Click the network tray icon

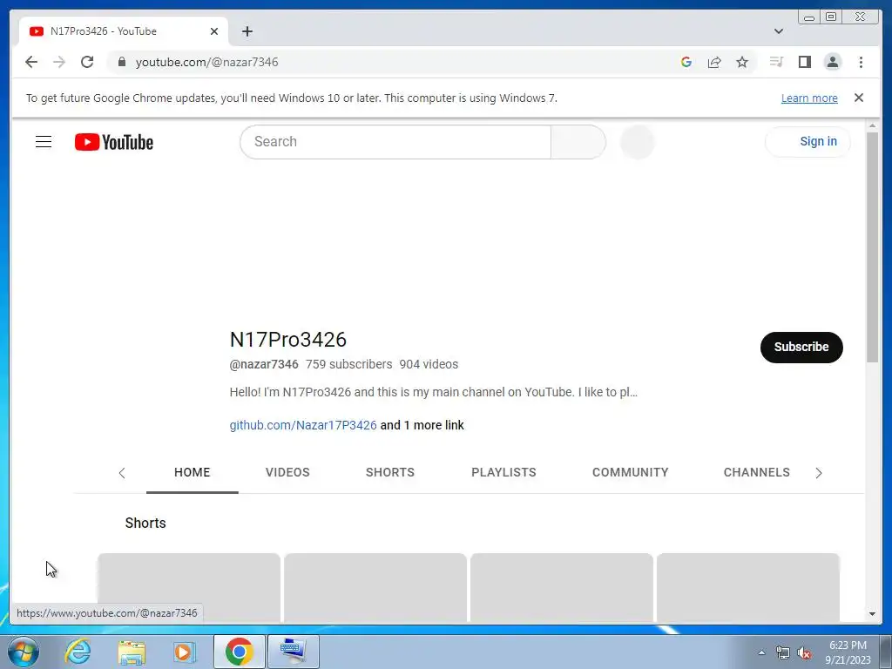pos(783,653)
